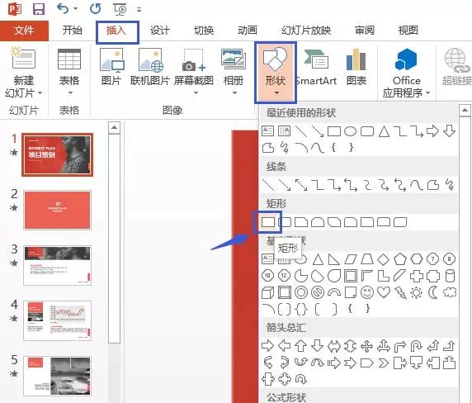Select slide 3 thumbnail

[x=57, y=265]
